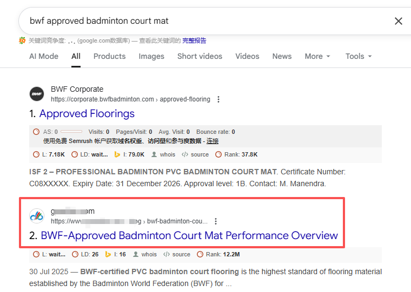Clear the search box with the X icon
The height and width of the screenshot is (292, 411).
(399, 21)
